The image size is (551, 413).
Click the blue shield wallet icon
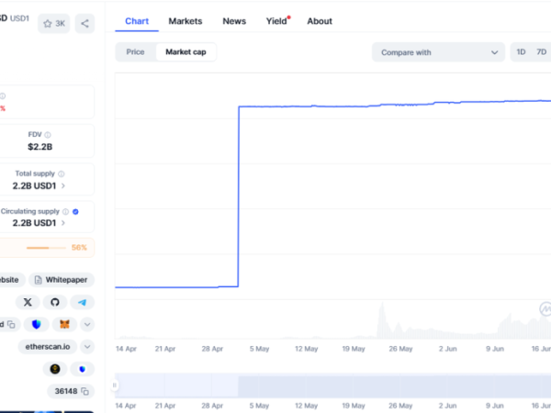36,324
